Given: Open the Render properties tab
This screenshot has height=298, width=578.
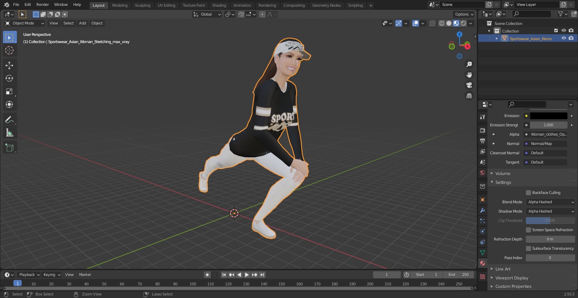Looking at the screenshot, I should click(482, 130).
